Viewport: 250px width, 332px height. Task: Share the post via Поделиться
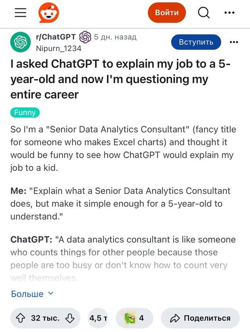(200, 318)
